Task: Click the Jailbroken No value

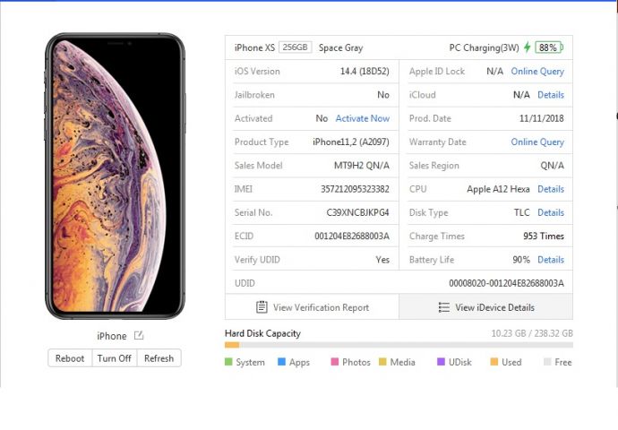Action: tap(383, 95)
